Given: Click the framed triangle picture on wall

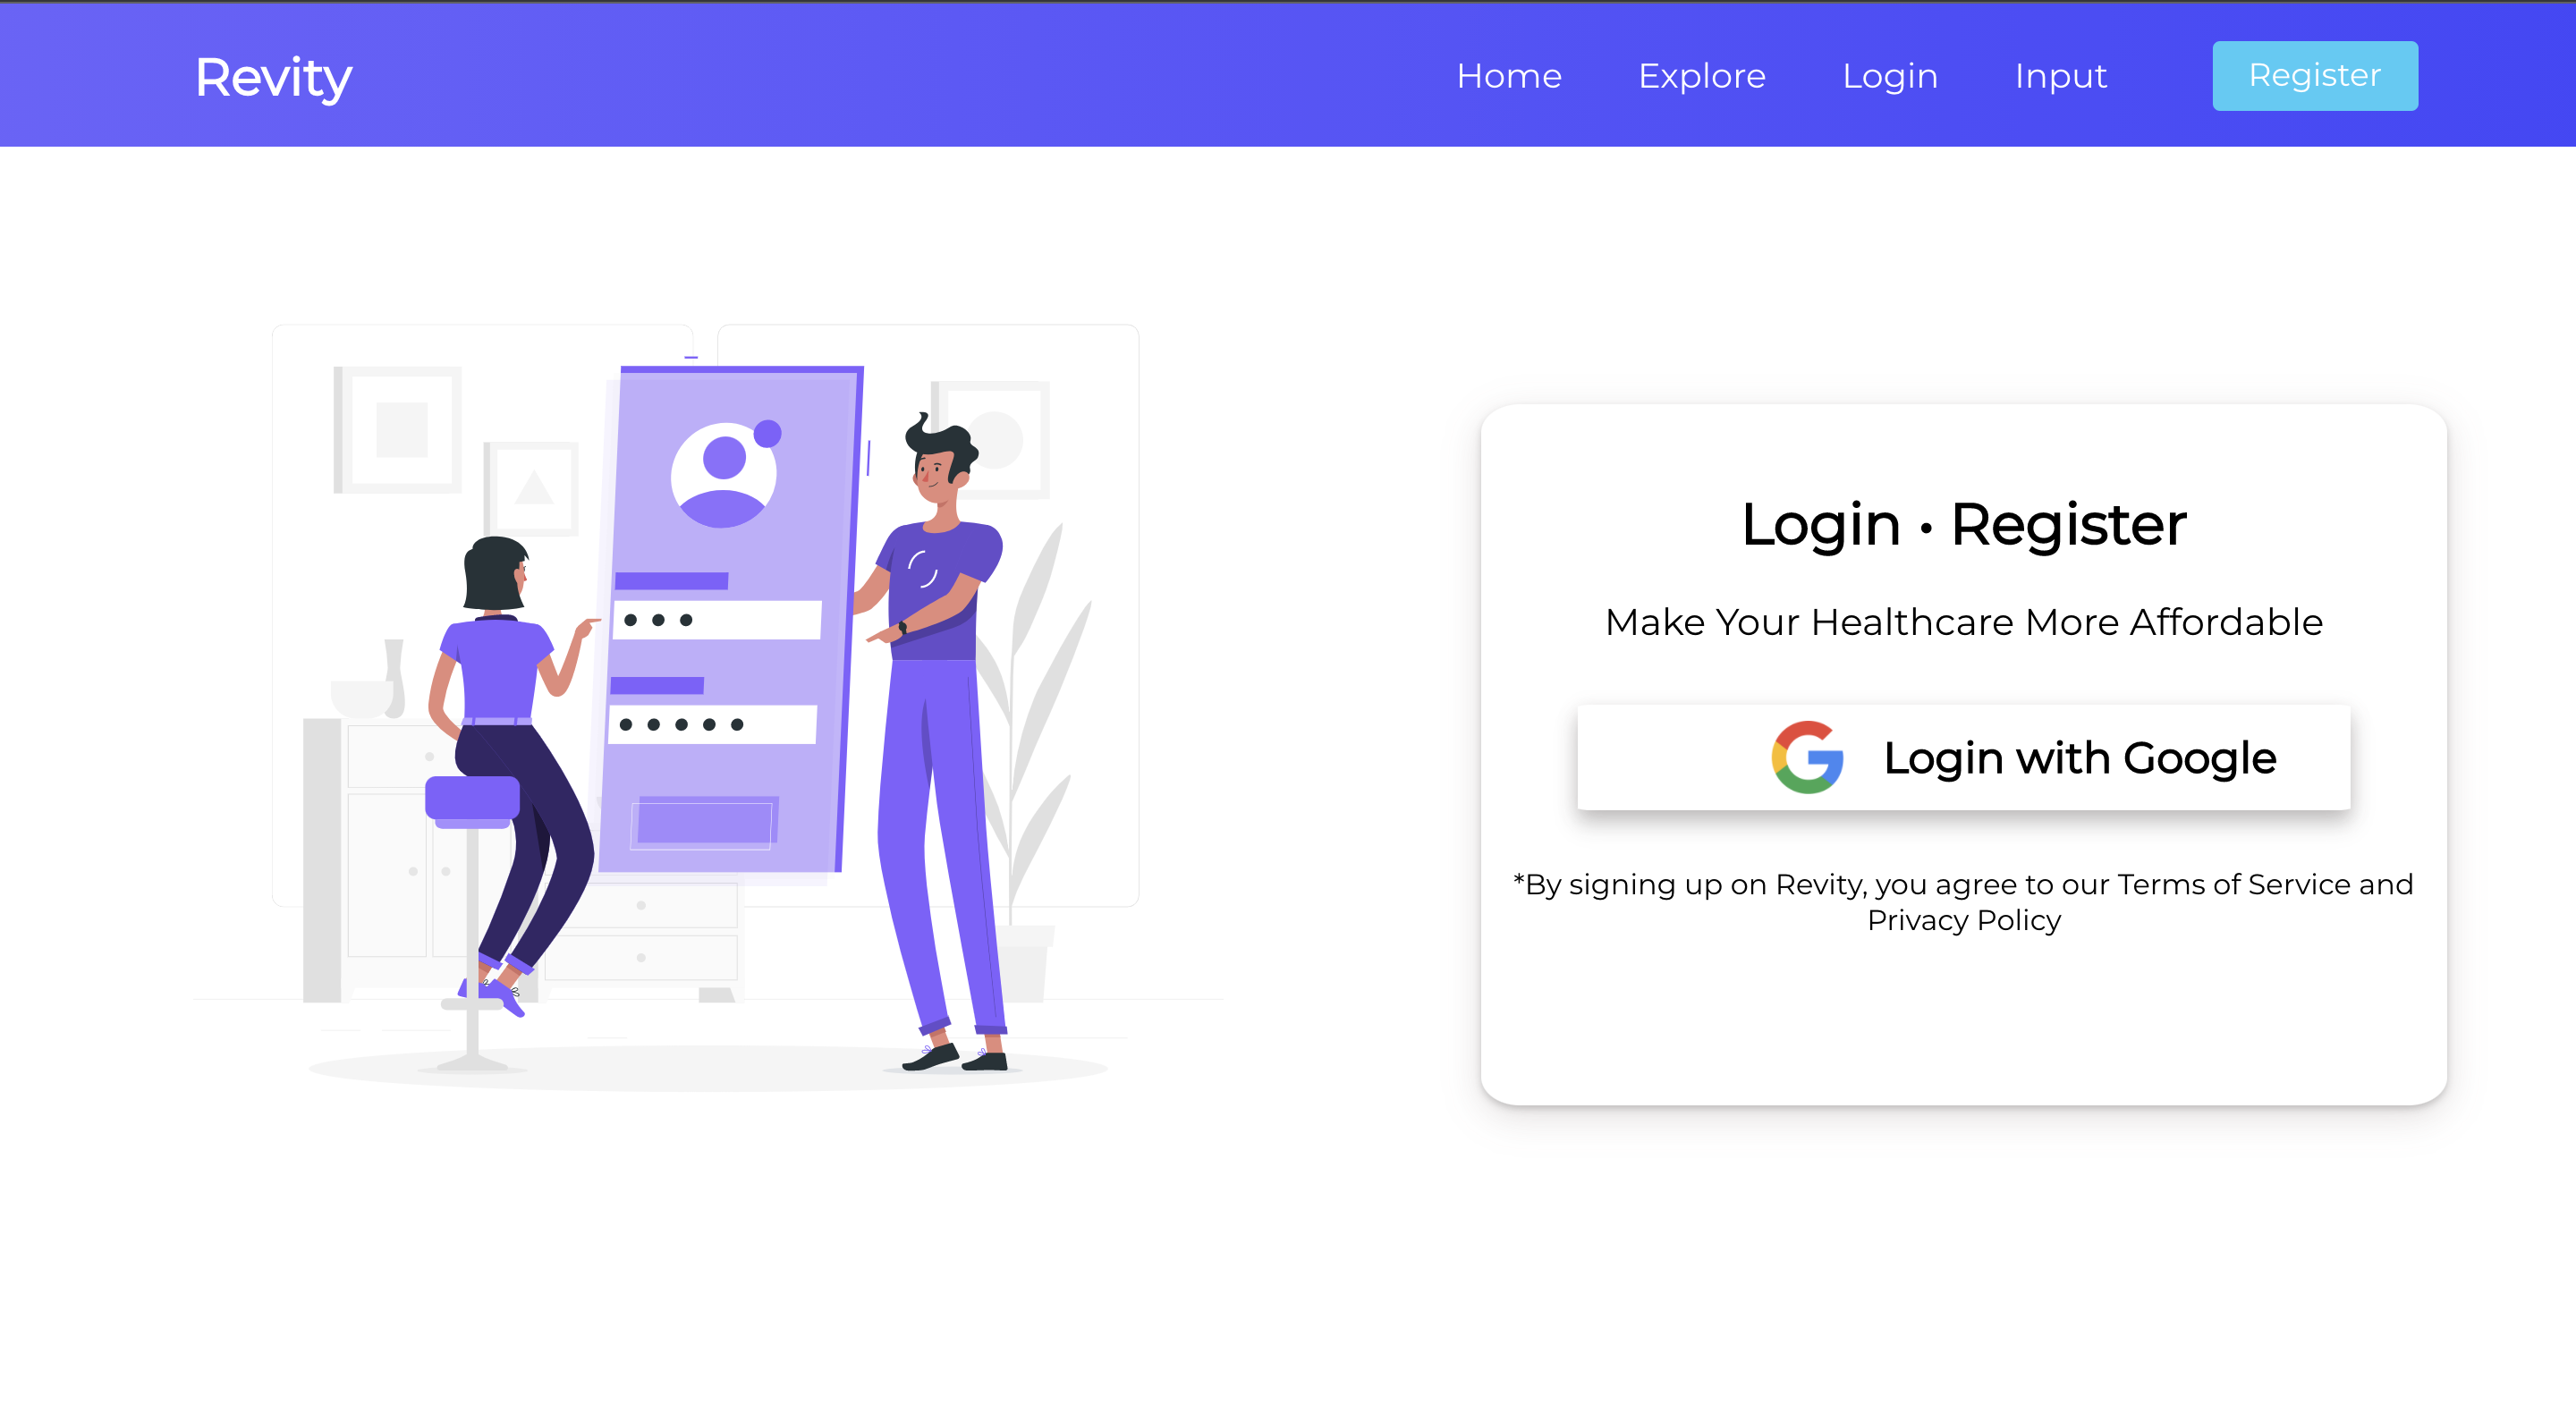Looking at the screenshot, I should (x=532, y=487).
